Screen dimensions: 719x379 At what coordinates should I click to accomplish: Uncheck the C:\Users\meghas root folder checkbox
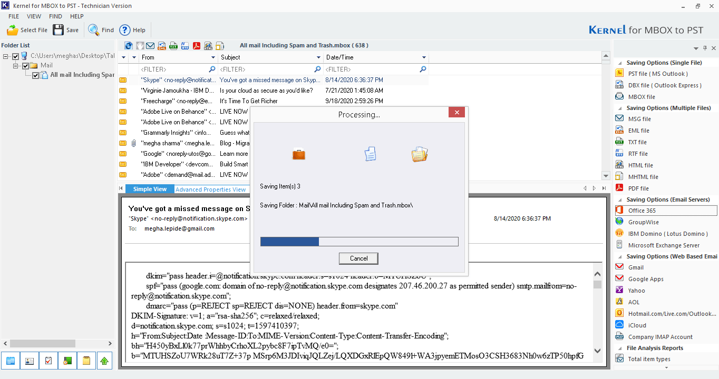point(16,56)
